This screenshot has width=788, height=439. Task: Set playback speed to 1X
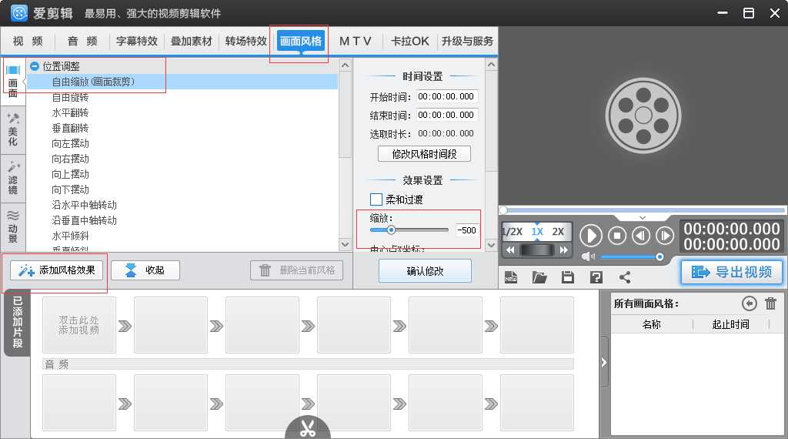point(537,232)
